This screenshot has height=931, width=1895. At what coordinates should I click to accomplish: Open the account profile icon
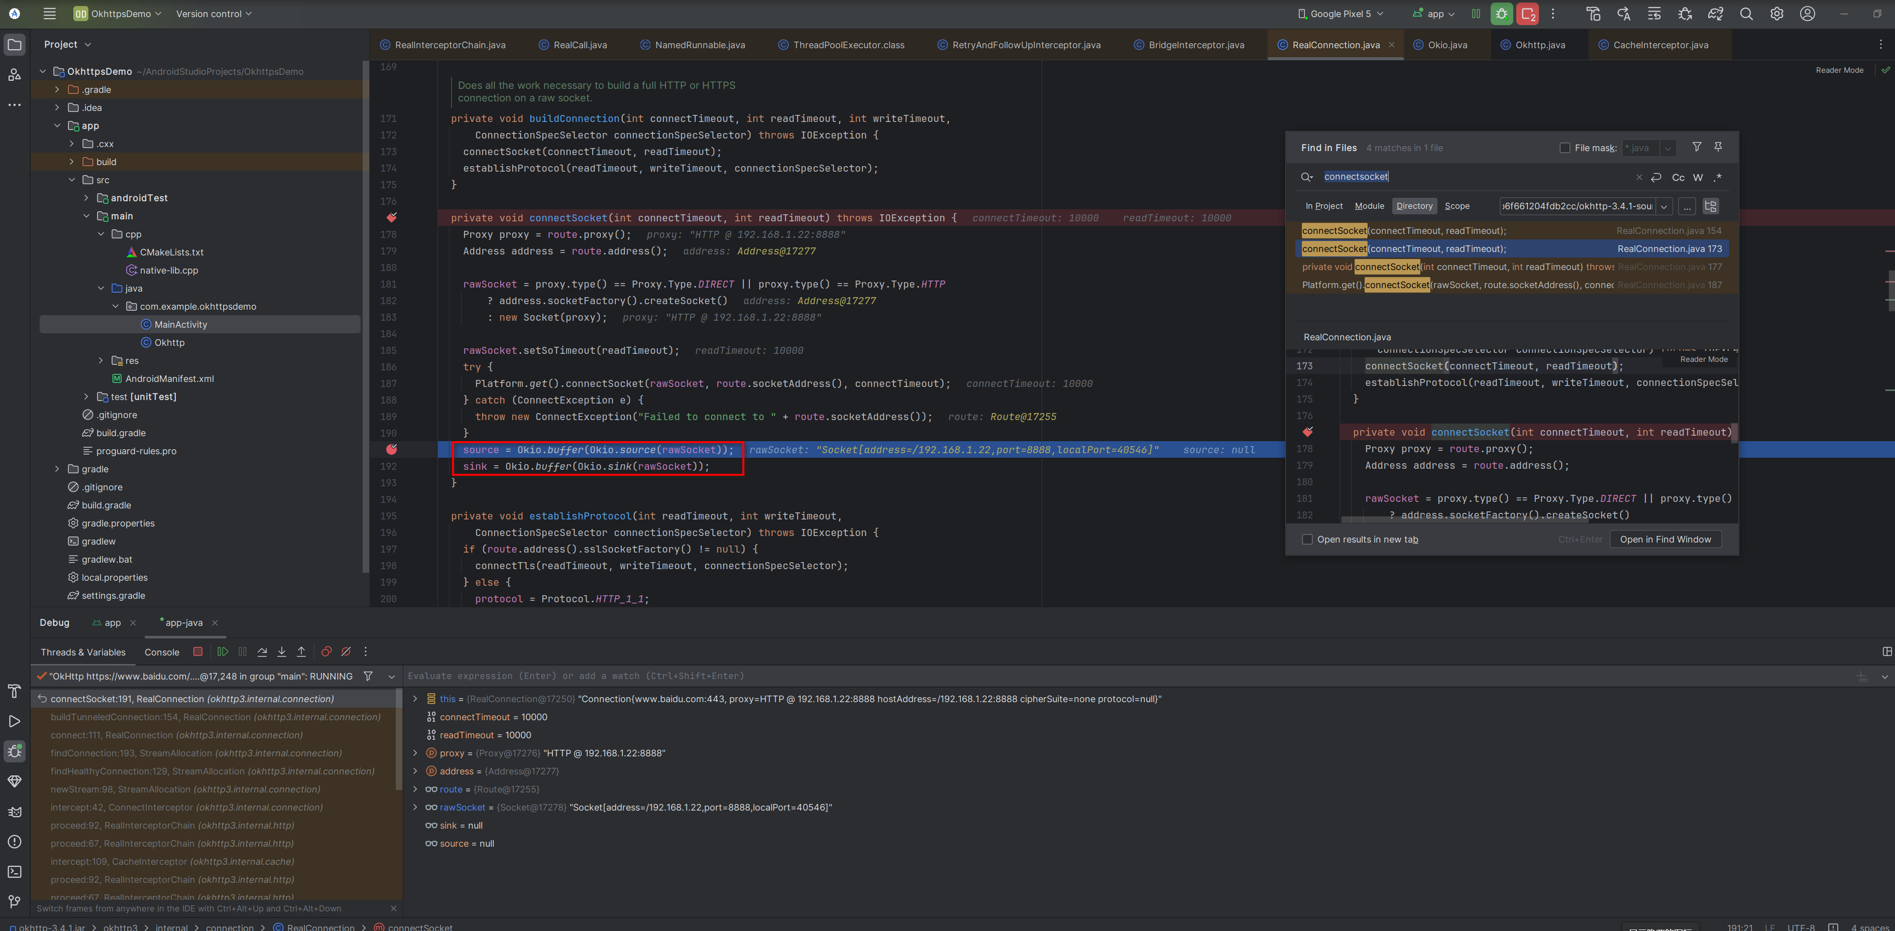[x=1808, y=14]
